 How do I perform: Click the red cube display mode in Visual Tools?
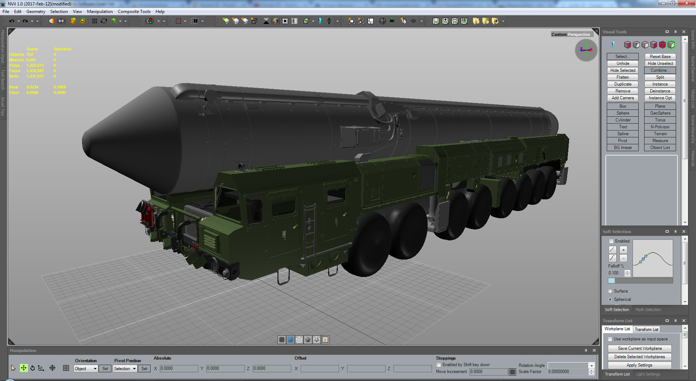663,45
